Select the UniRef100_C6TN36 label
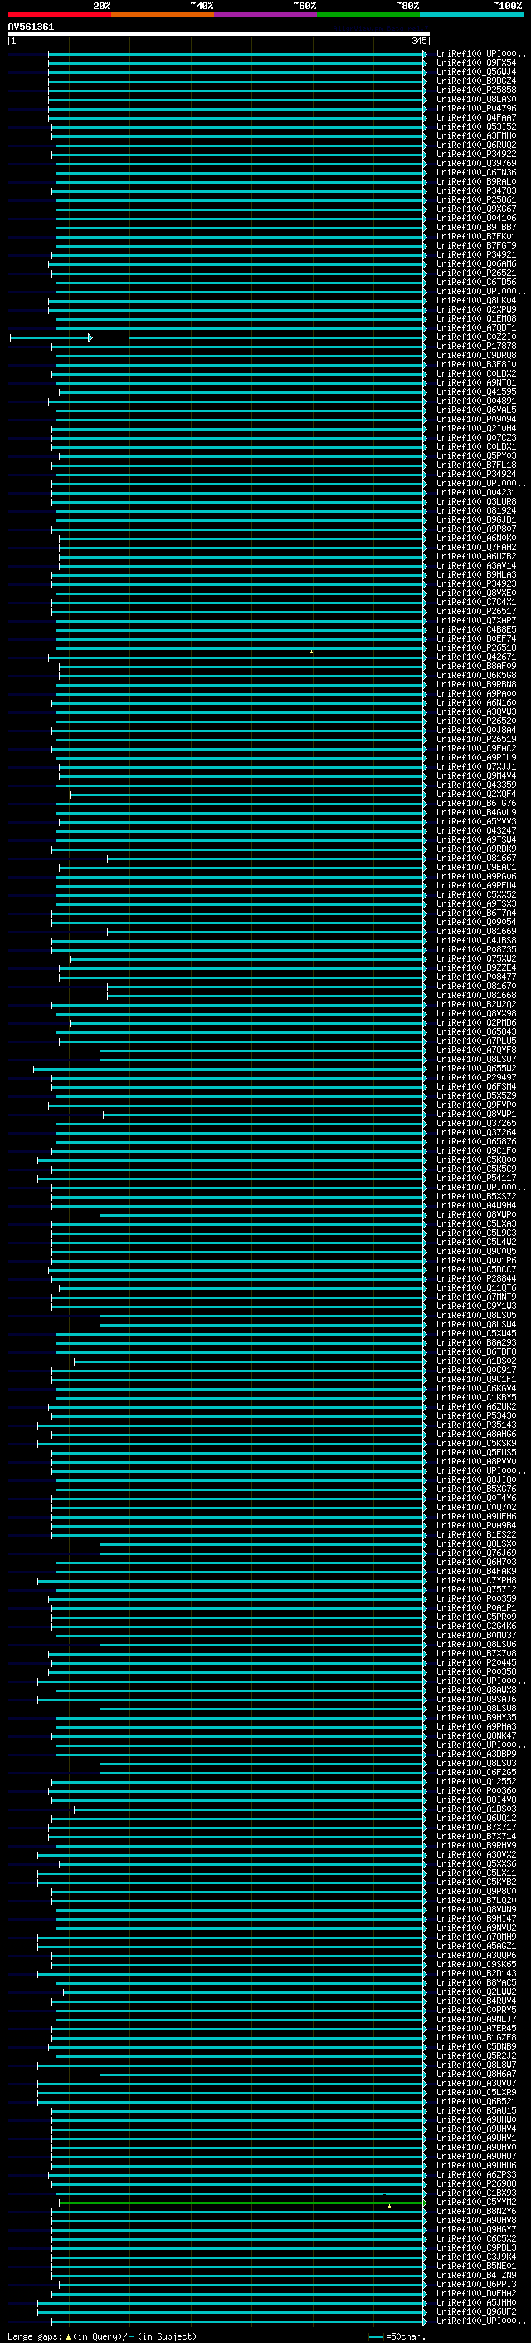This screenshot has width=531, height=2343. pos(476,172)
